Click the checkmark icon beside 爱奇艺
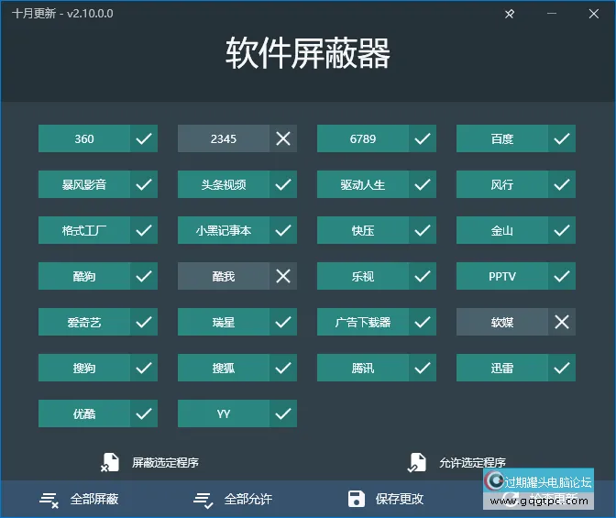The height and width of the screenshot is (518, 616). [144, 322]
